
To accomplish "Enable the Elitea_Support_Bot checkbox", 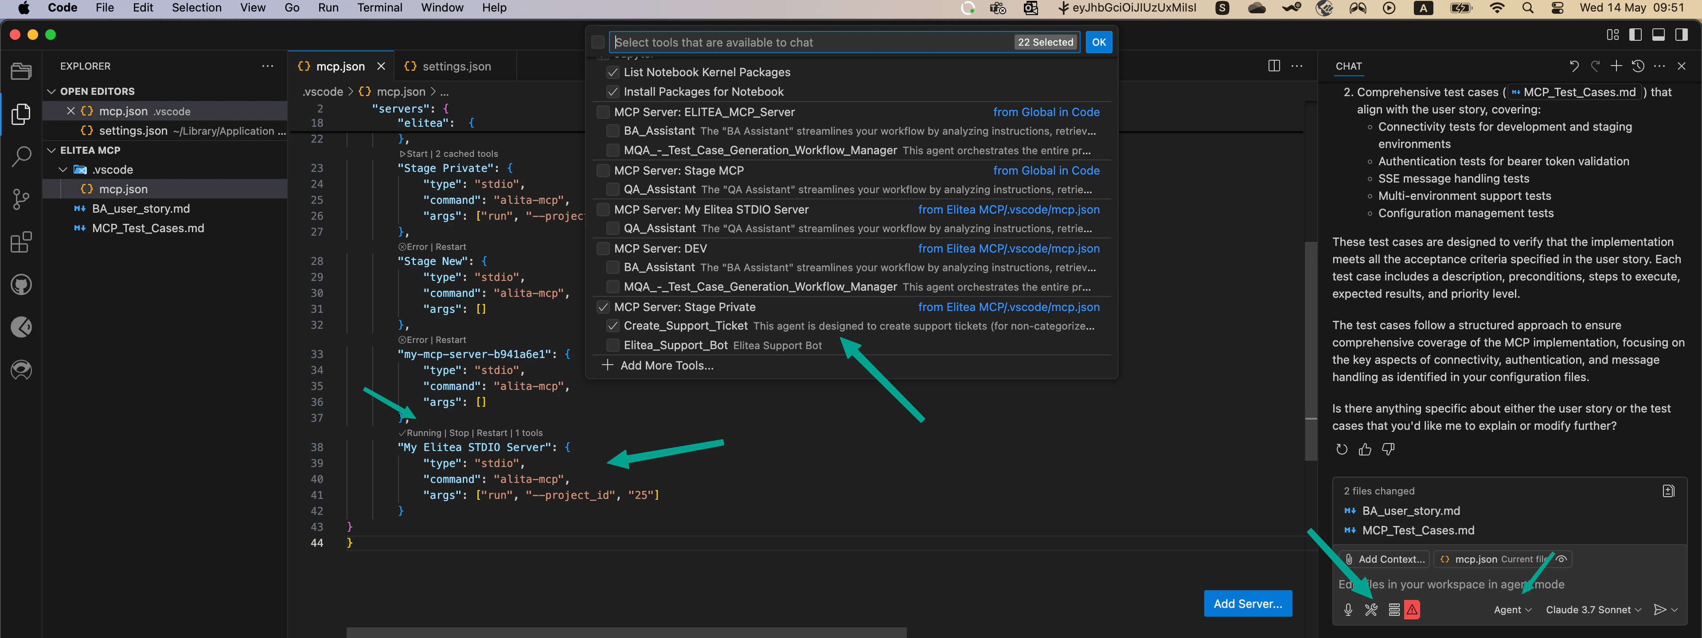I will 613,345.
